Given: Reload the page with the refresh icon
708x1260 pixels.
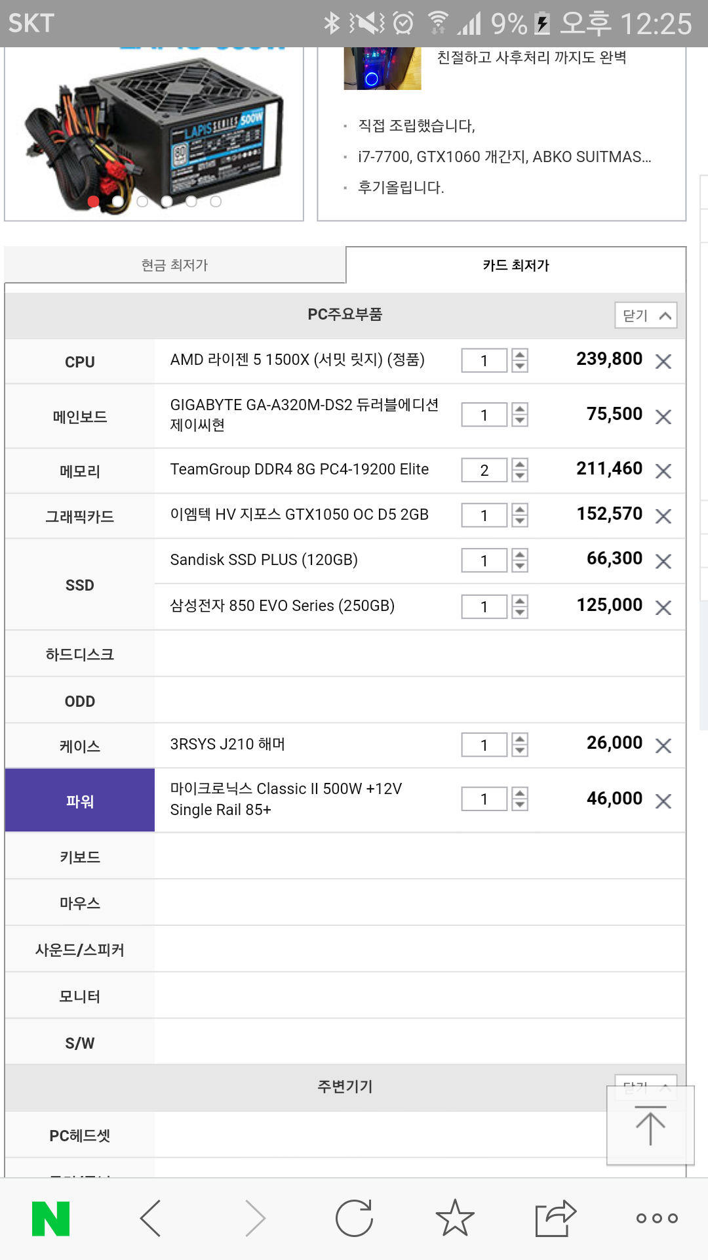Looking at the screenshot, I should point(354,1219).
